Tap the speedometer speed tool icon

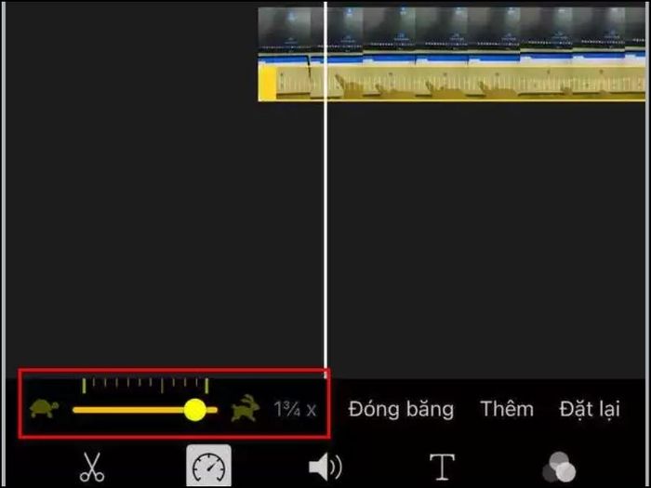click(x=209, y=466)
